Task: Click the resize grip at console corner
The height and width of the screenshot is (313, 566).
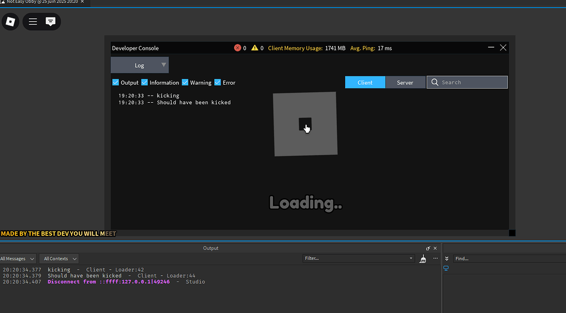Action: tap(512, 233)
